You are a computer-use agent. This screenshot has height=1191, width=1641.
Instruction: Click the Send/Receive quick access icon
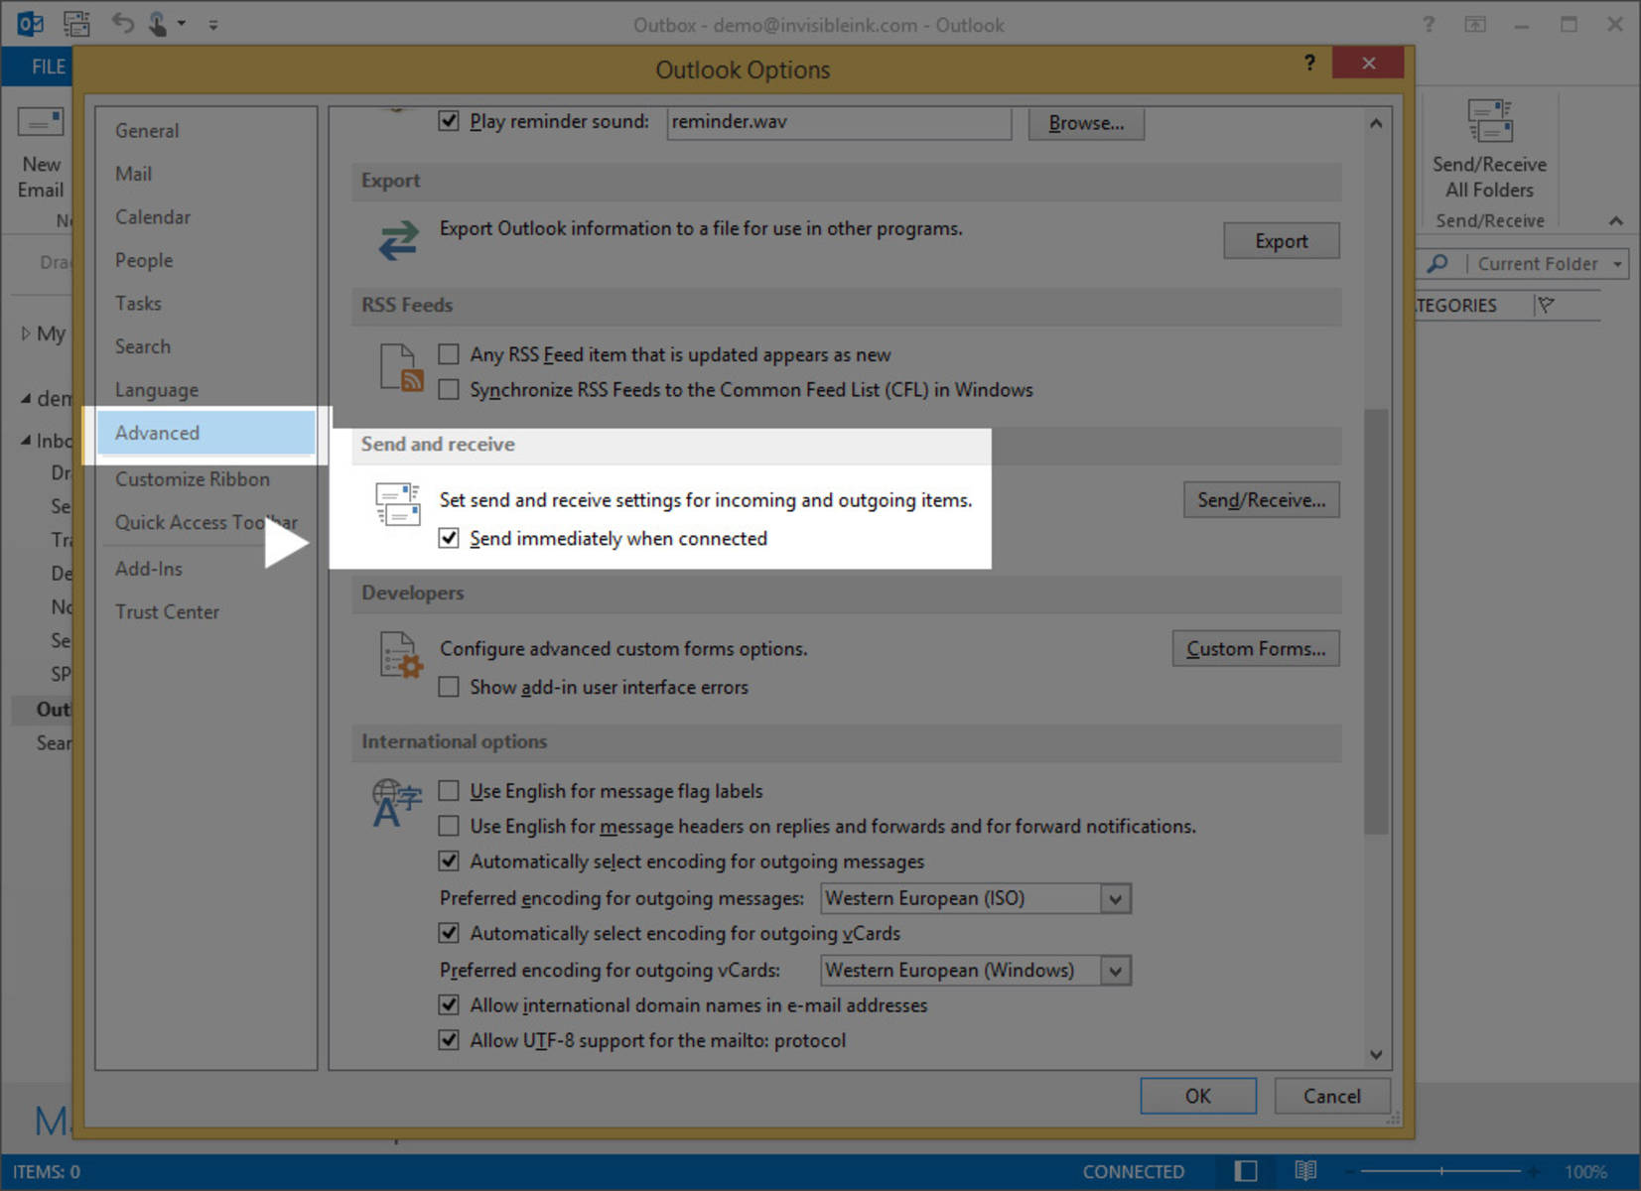click(x=76, y=23)
